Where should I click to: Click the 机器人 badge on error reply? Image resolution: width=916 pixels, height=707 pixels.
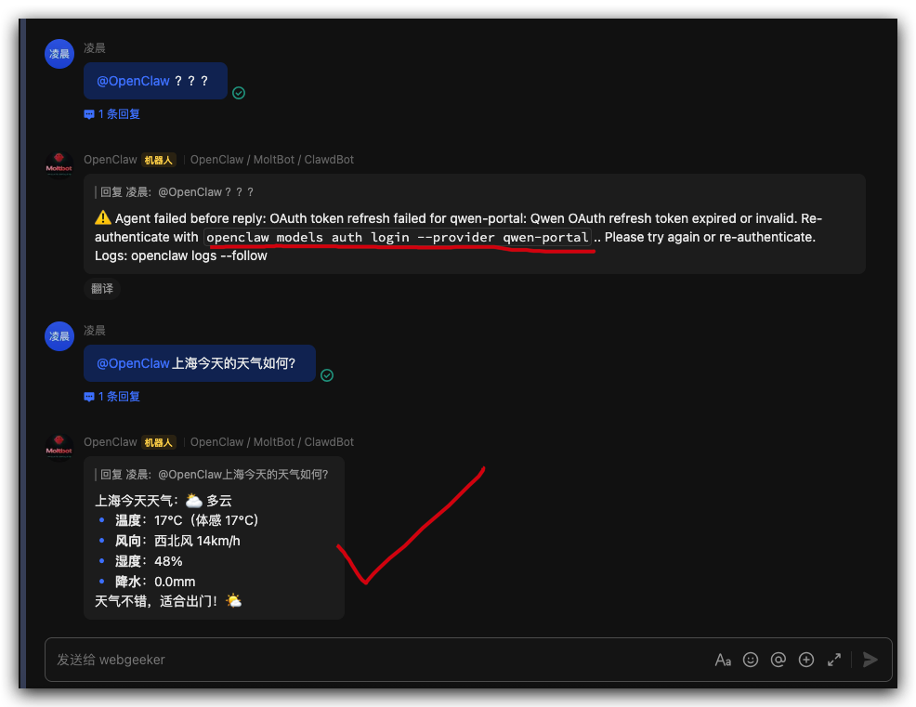coord(158,160)
